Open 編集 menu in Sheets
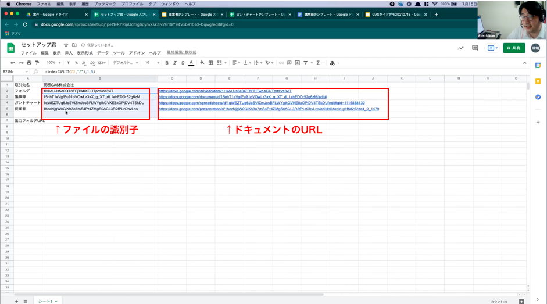The image size is (547, 304). (45, 53)
